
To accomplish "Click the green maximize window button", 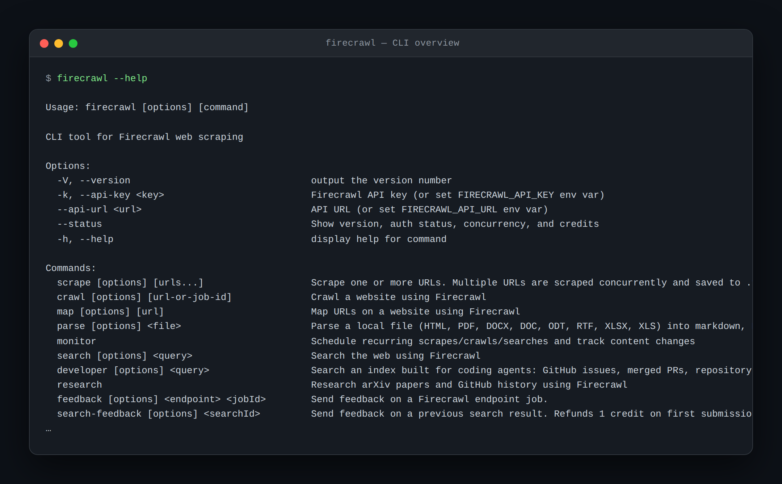I will tap(73, 43).
